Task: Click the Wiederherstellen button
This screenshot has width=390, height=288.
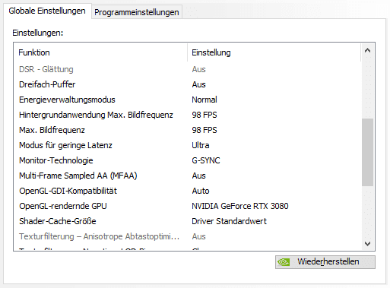Action: click(325, 261)
